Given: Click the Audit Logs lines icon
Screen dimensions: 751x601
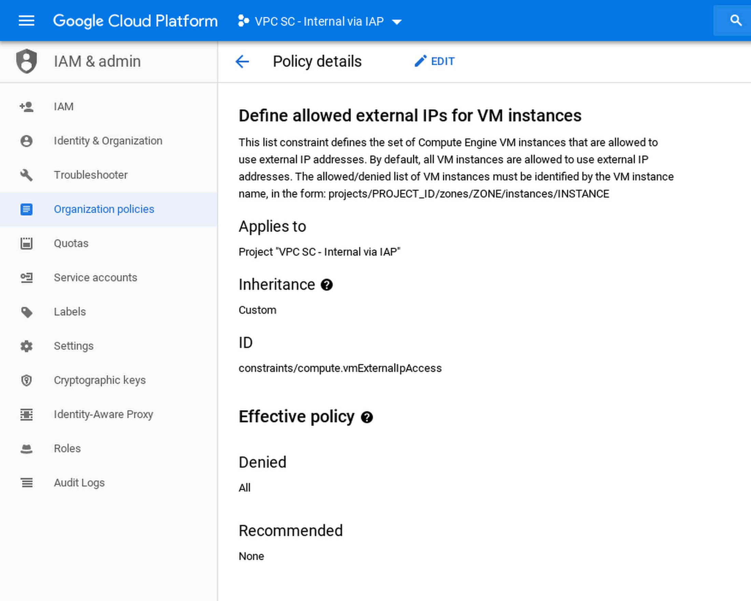Looking at the screenshot, I should tap(27, 483).
